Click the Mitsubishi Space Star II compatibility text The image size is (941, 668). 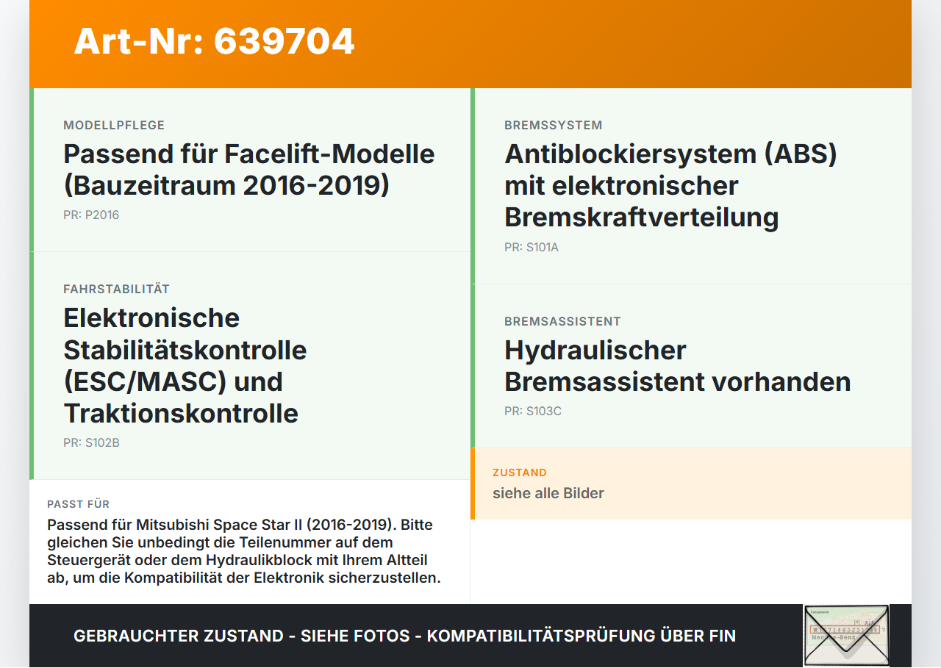click(244, 551)
